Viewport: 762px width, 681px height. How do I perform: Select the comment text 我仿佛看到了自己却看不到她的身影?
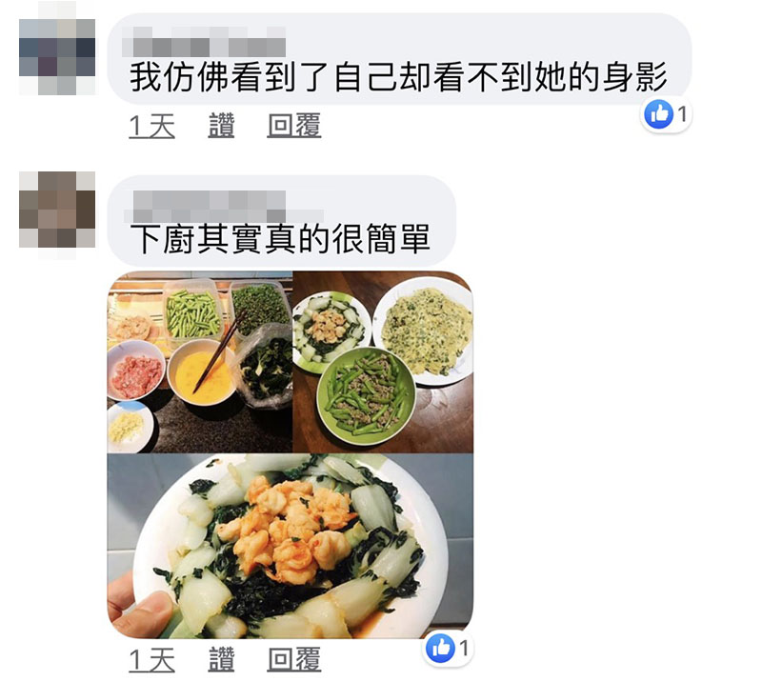click(398, 77)
